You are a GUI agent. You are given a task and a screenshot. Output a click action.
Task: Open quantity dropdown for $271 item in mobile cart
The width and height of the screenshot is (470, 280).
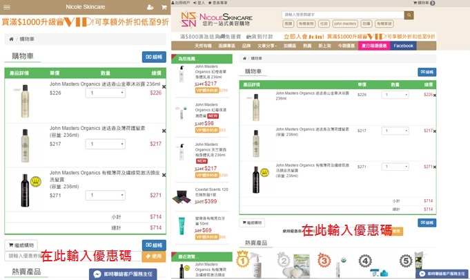[x=105, y=196]
